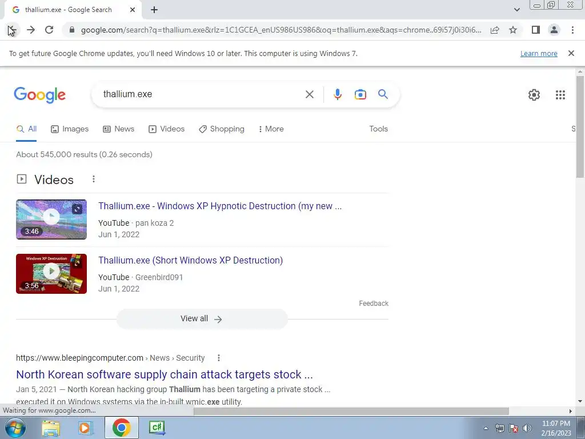The height and width of the screenshot is (439, 585).
Task: Close the thallium.exe Google Search tab
Action: [x=133, y=10]
